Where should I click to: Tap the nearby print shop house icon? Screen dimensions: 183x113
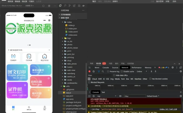(x=44, y=56)
